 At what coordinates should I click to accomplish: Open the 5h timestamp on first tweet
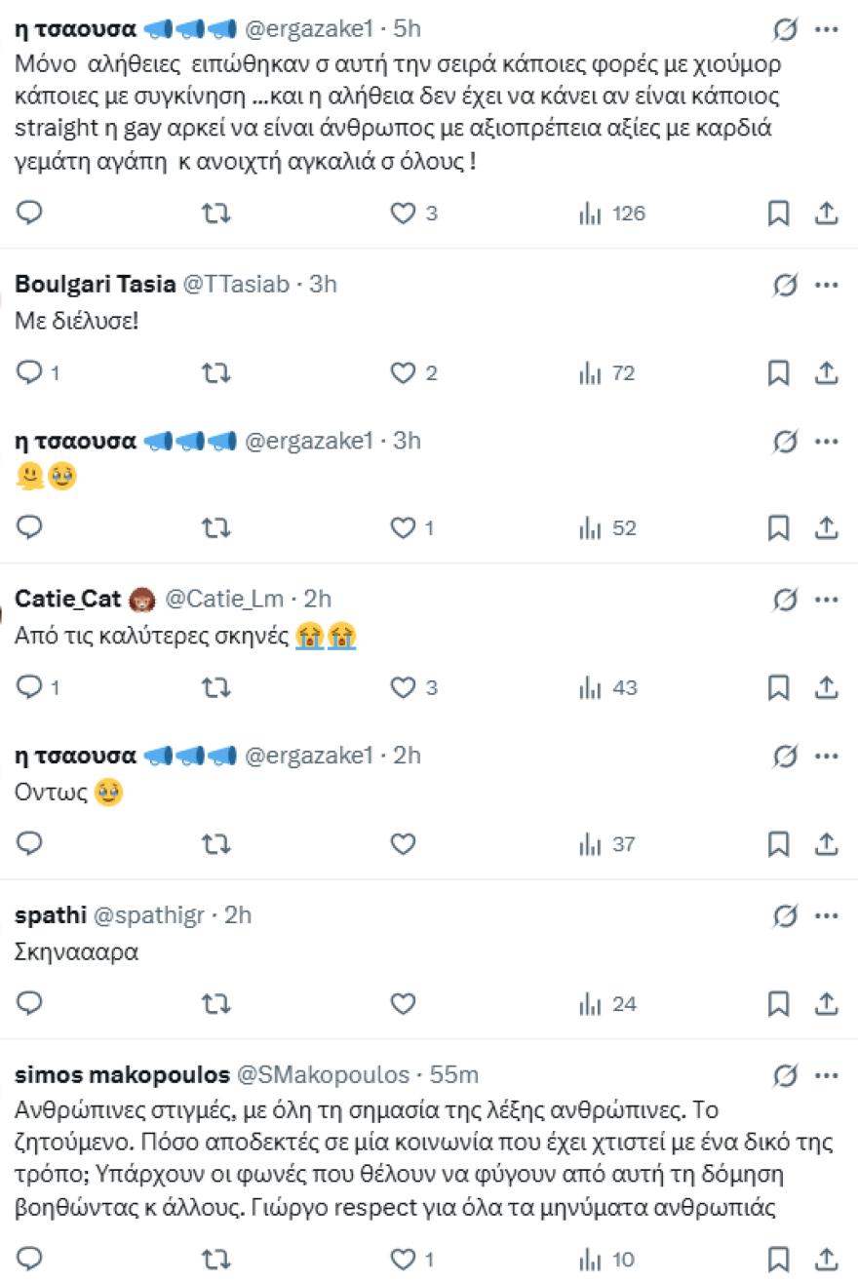[407, 29]
